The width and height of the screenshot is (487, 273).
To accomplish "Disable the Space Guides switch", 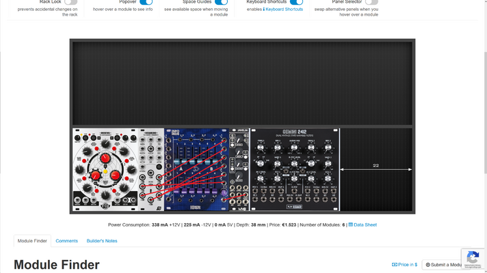I will pyautogui.click(x=221, y=2).
